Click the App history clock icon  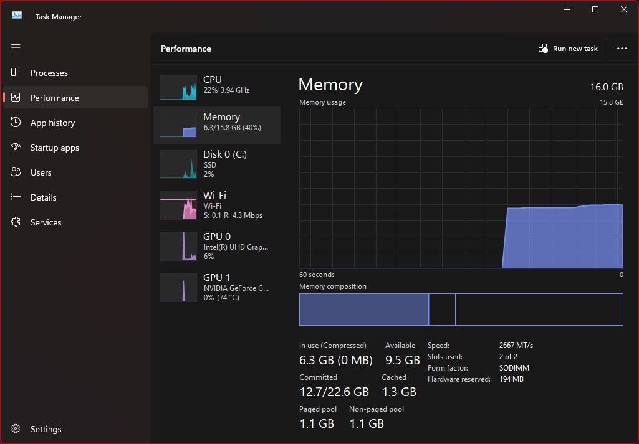coord(16,123)
